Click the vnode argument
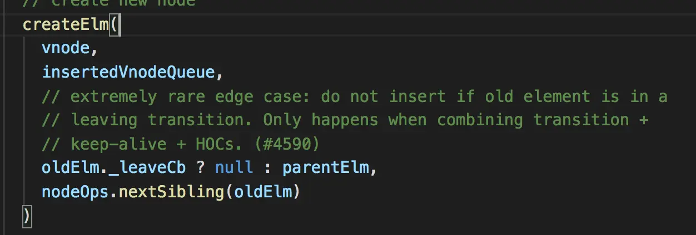This screenshot has width=696, height=235. pyautogui.click(x=66, y=49)
